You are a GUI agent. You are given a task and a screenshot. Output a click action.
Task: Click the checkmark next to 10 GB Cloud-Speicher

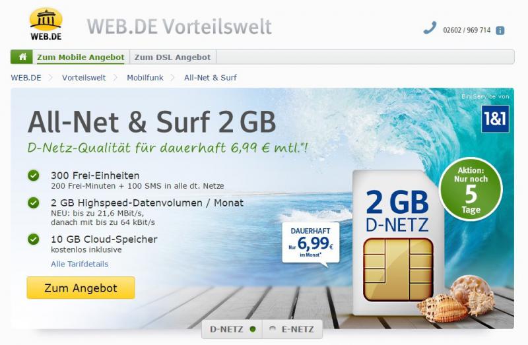(34, 239)
